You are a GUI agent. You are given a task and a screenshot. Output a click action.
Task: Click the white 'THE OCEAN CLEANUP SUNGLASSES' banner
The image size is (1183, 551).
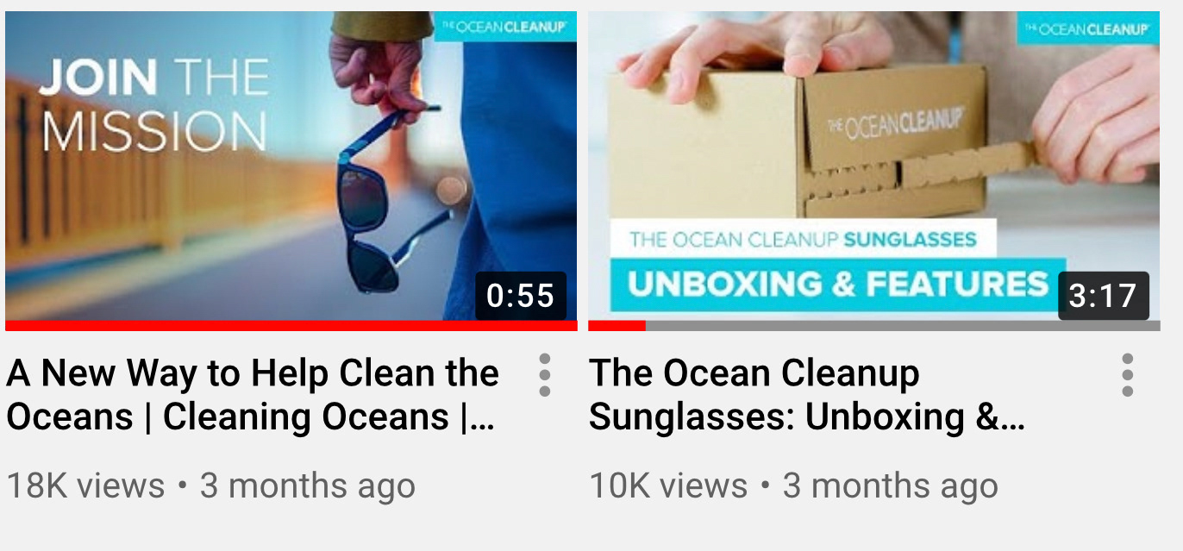point(803,238)
